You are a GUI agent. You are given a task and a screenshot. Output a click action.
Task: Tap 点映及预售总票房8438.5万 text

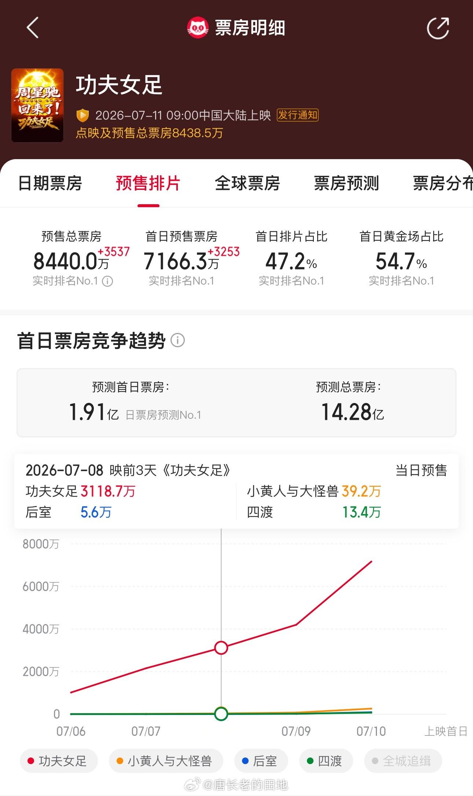click(149, 133)
